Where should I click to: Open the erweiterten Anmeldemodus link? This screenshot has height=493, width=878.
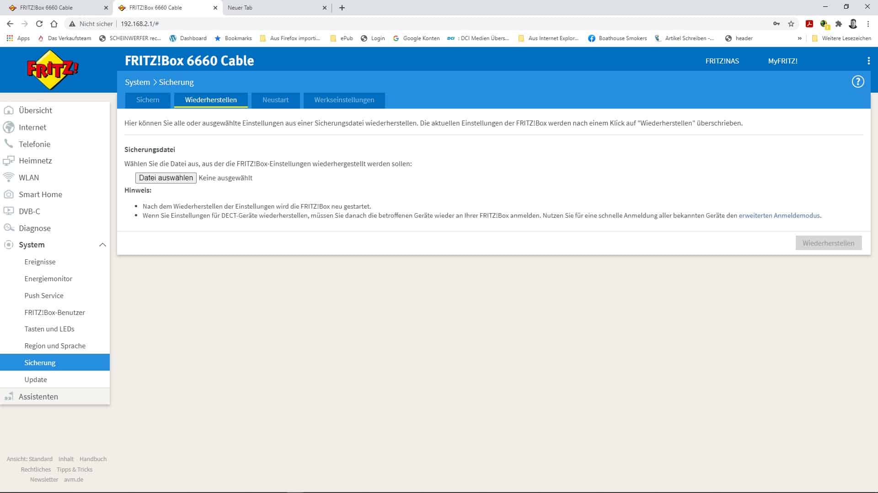pos(778,215)
